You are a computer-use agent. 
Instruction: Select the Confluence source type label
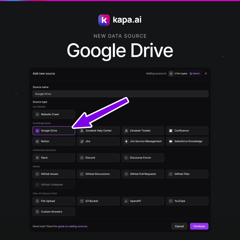(x=182, y=131)
